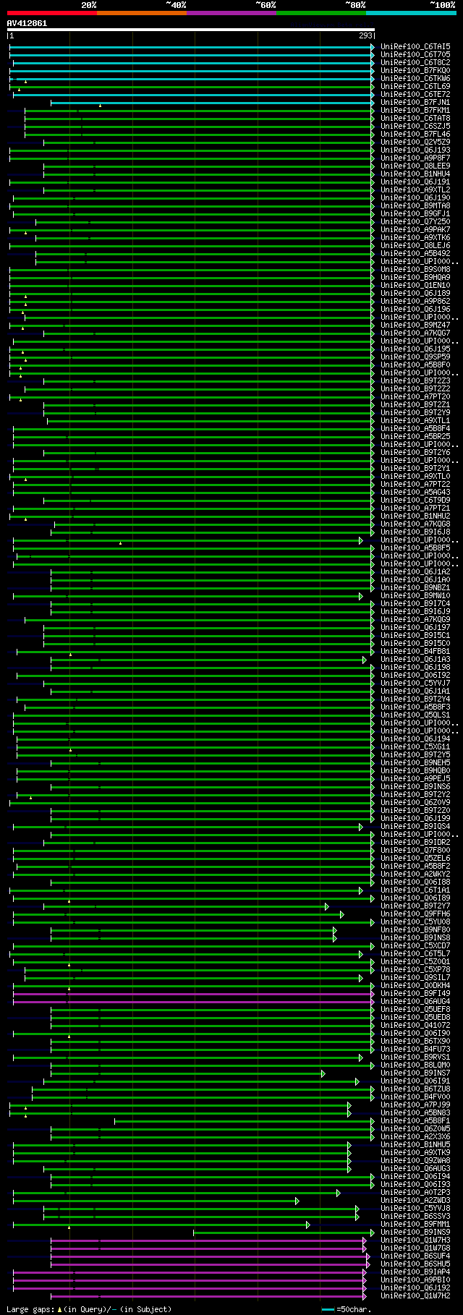The image size is (463, 1315).
Task: Open hit UniRef100_C6TAI5
Action: tap(415, 46)
